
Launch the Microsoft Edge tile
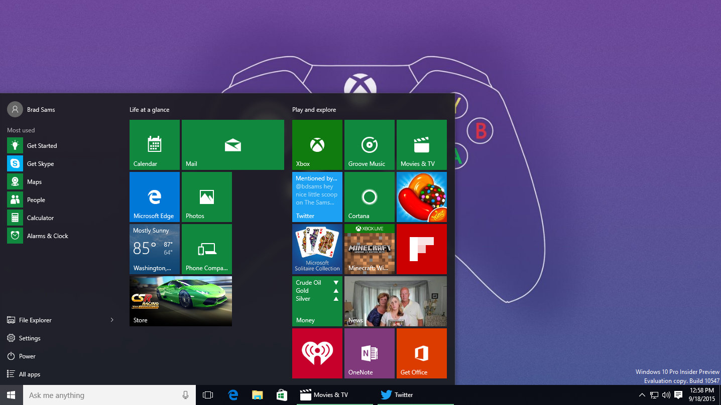(x=155, y=197)
